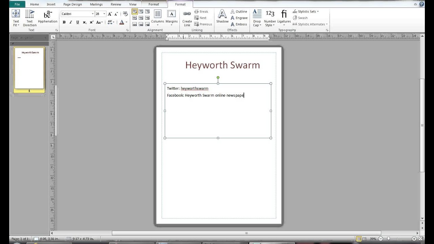Screen dimensions: 434x244
Task: Toggle Bold formatting
Action: [x=64, y=22]
